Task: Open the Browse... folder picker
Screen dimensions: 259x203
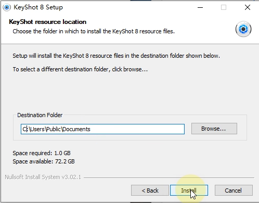Action: click(214, 129)
